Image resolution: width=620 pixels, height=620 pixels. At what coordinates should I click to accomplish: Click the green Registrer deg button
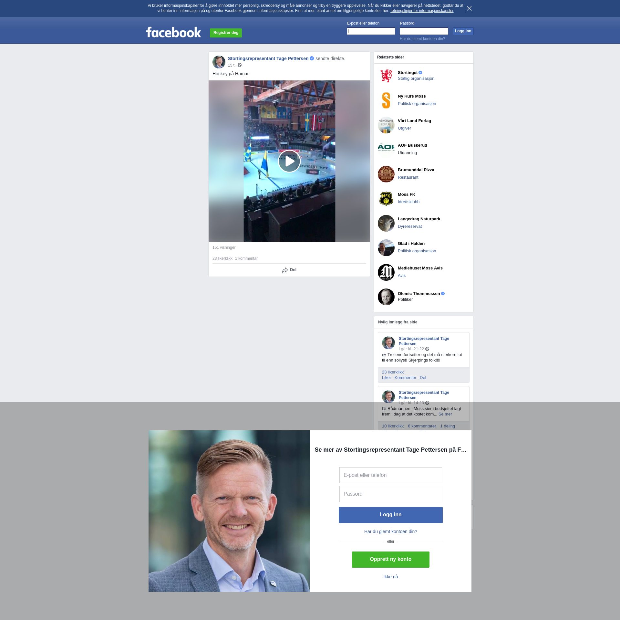[226, 33]
